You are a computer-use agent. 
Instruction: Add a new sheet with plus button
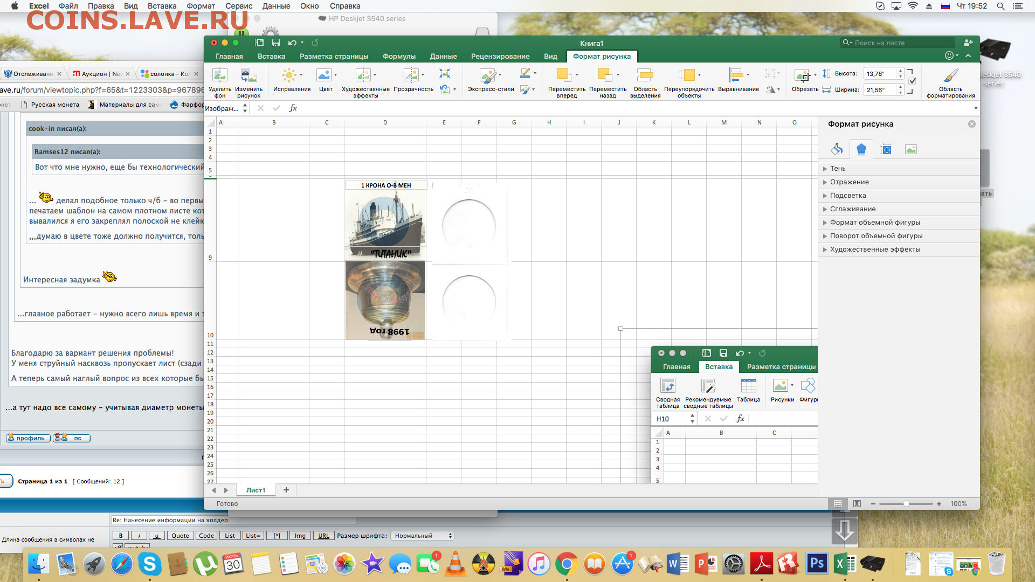point(286,490)
